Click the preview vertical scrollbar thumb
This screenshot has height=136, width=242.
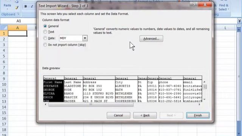pyautogui.click(x=205, y=87)
